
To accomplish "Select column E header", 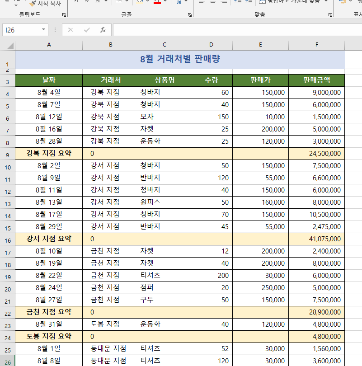I will click(260, 45).
